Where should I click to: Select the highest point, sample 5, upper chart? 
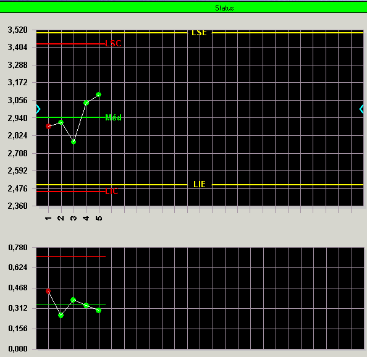[x=98, y=94]
